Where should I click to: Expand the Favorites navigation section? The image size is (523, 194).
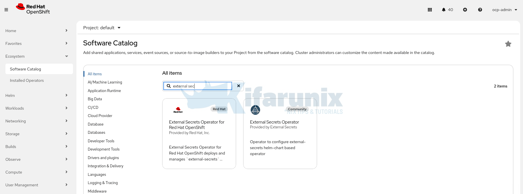click(x=36, y=43)
